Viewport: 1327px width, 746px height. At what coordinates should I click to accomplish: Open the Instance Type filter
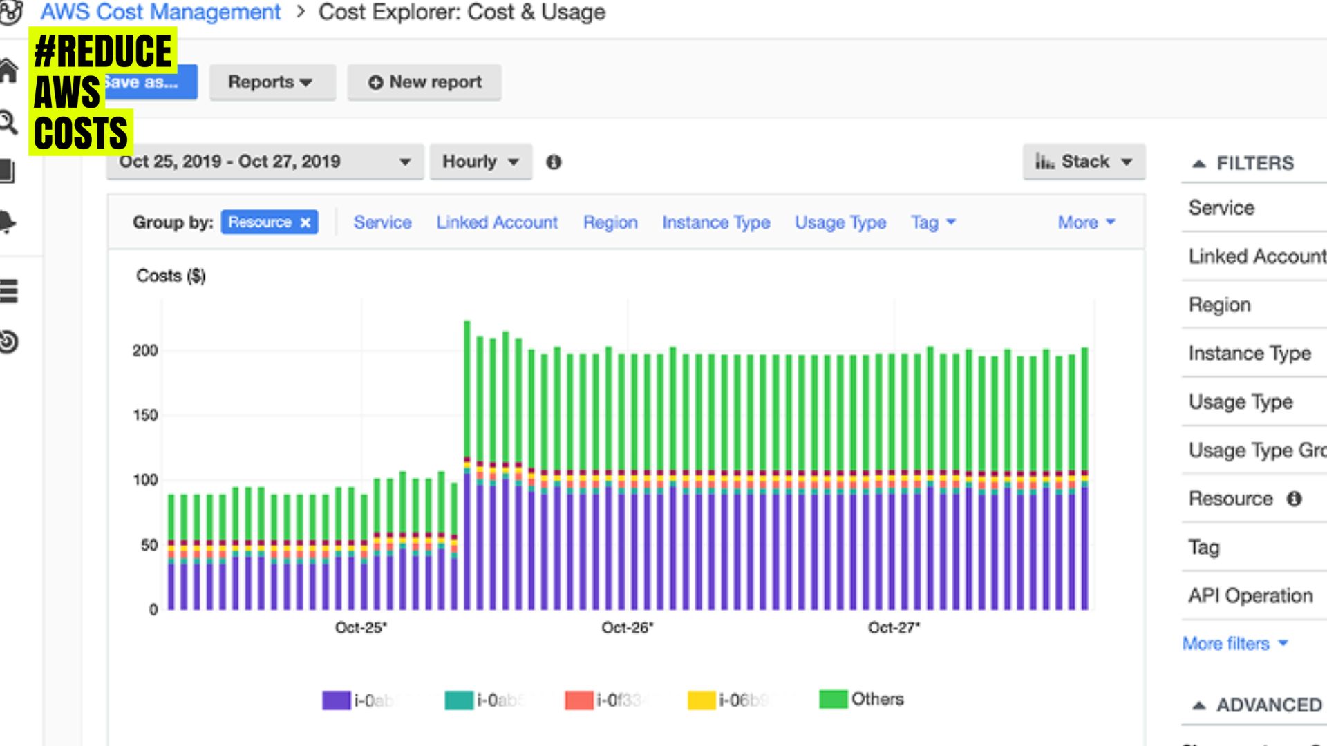pyautogui.click(x=1254, y=353)
